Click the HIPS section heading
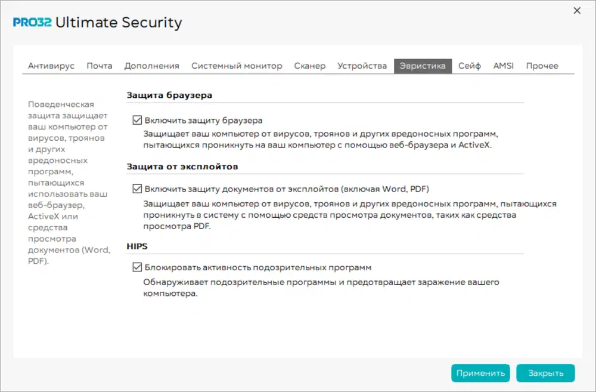The image size is (596, 392). tap(137, 245)
